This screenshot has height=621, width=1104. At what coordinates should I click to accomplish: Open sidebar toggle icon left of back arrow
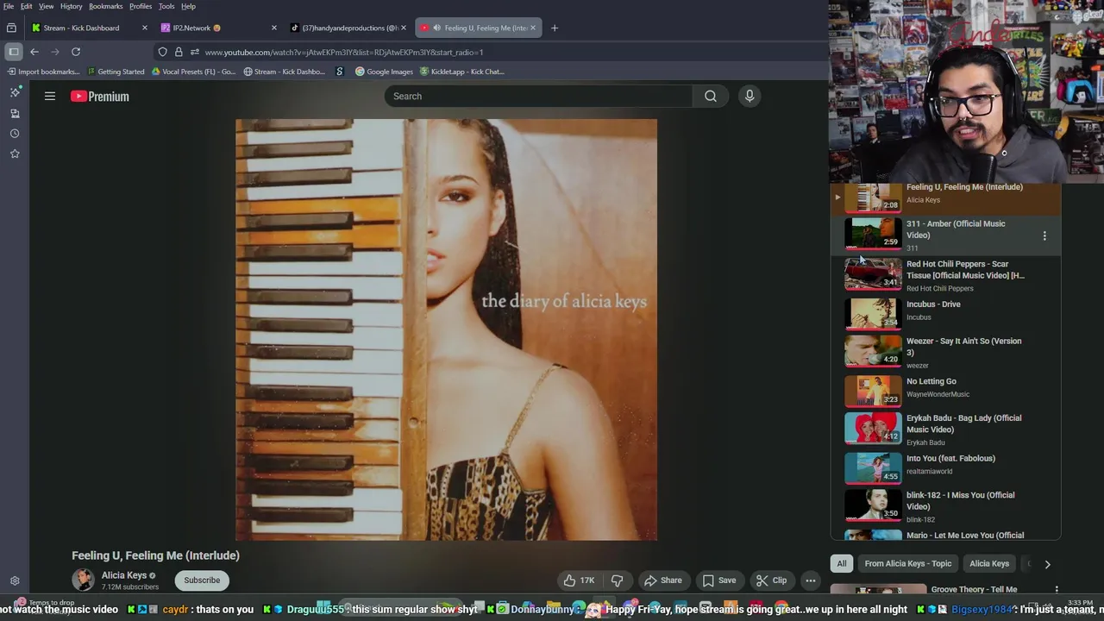tap(14, 52)
